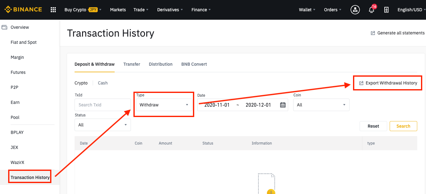
Task: Open WazirX in the sidebar
Action: pos(18,162)
